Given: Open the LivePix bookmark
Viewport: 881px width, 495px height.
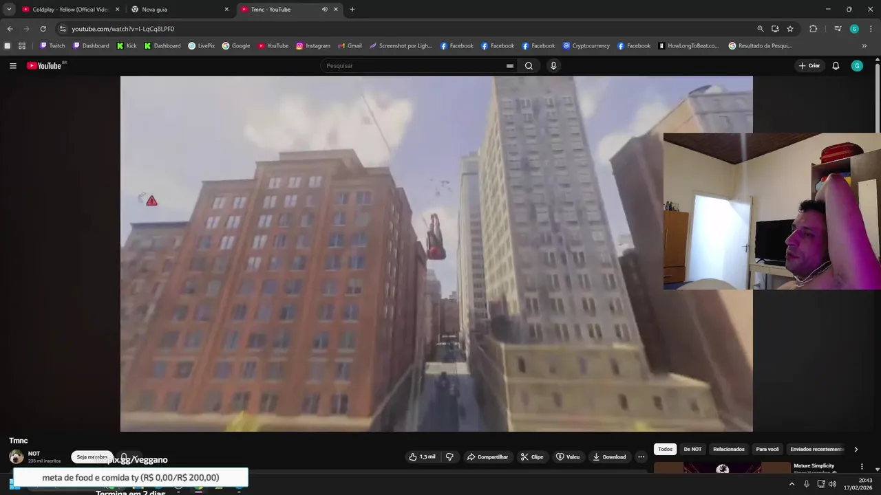Looking at the screenshot, I should click(201, 46).
